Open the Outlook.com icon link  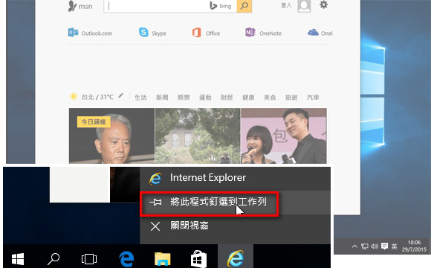pyautogui.click(x=73, y=33)
